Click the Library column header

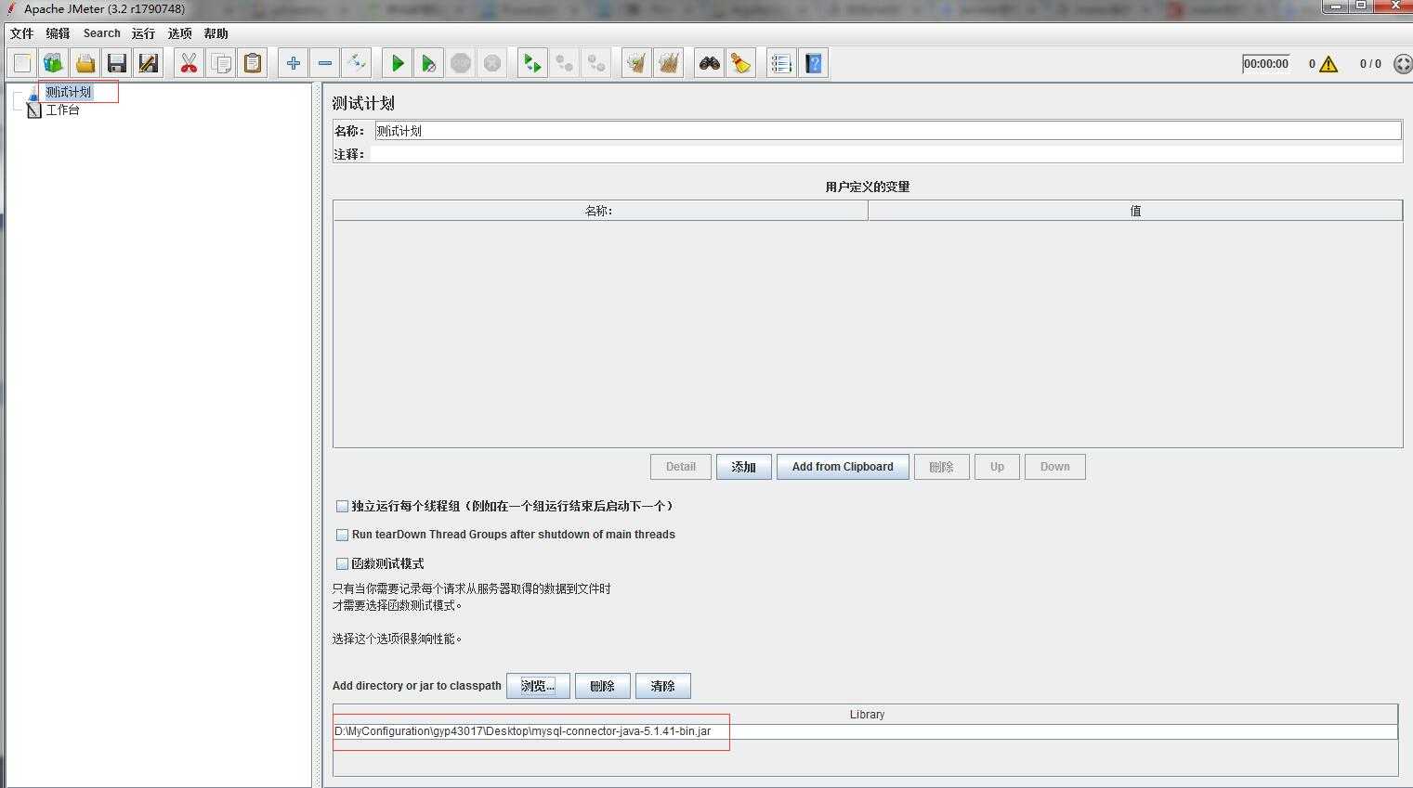click(x=866, y=715)
